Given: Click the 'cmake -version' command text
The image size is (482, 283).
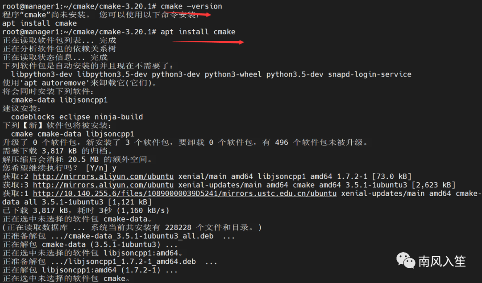Looking at the screenshot, I should 191,6.
